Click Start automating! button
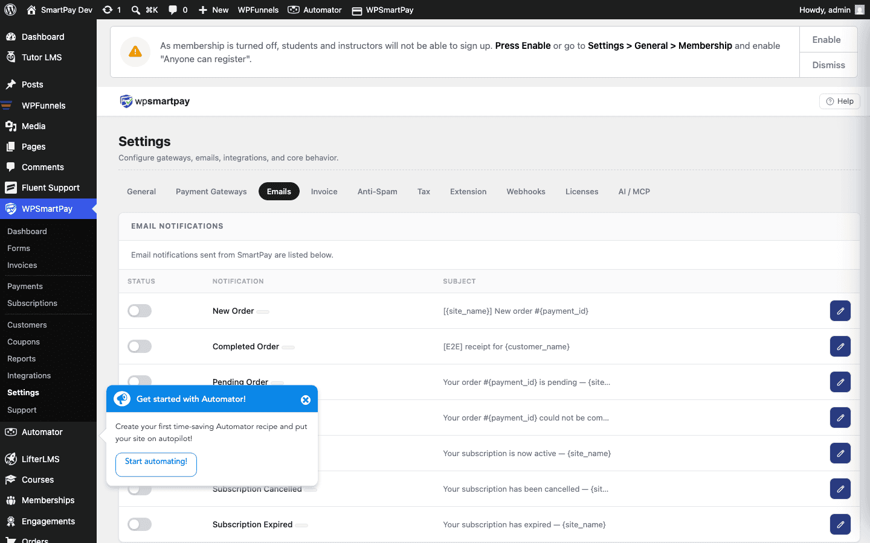Image resolution: width=870 pixels, height=543 pixels. [x=156, y=465]
